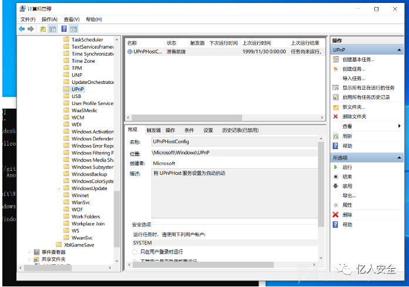Open the 文件(F) menu
This screenshot has width=409, height=287.
point(28,19)
